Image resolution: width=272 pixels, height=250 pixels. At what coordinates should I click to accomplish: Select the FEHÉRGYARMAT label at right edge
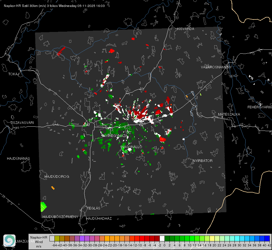[260, 107]
